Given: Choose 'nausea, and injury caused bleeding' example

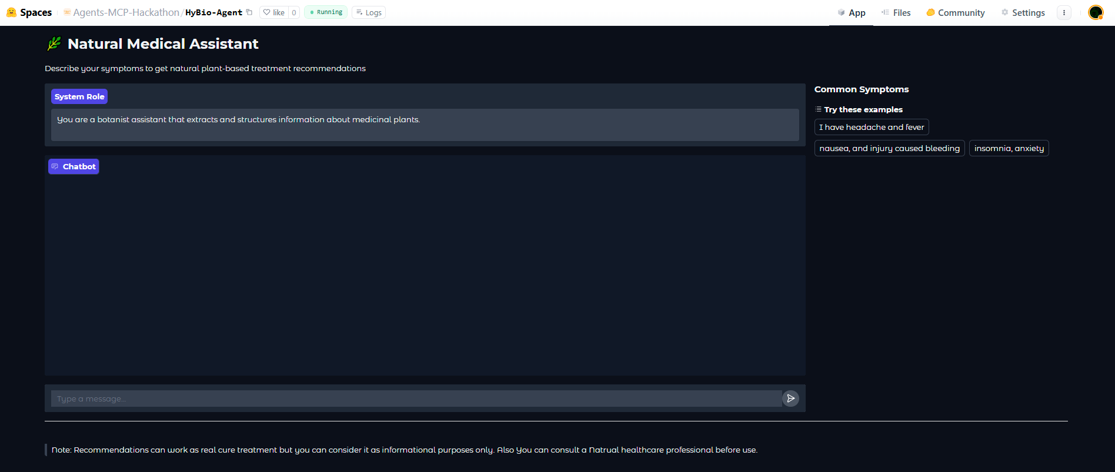Looking at the screenshot, I should tap(889, 148).
